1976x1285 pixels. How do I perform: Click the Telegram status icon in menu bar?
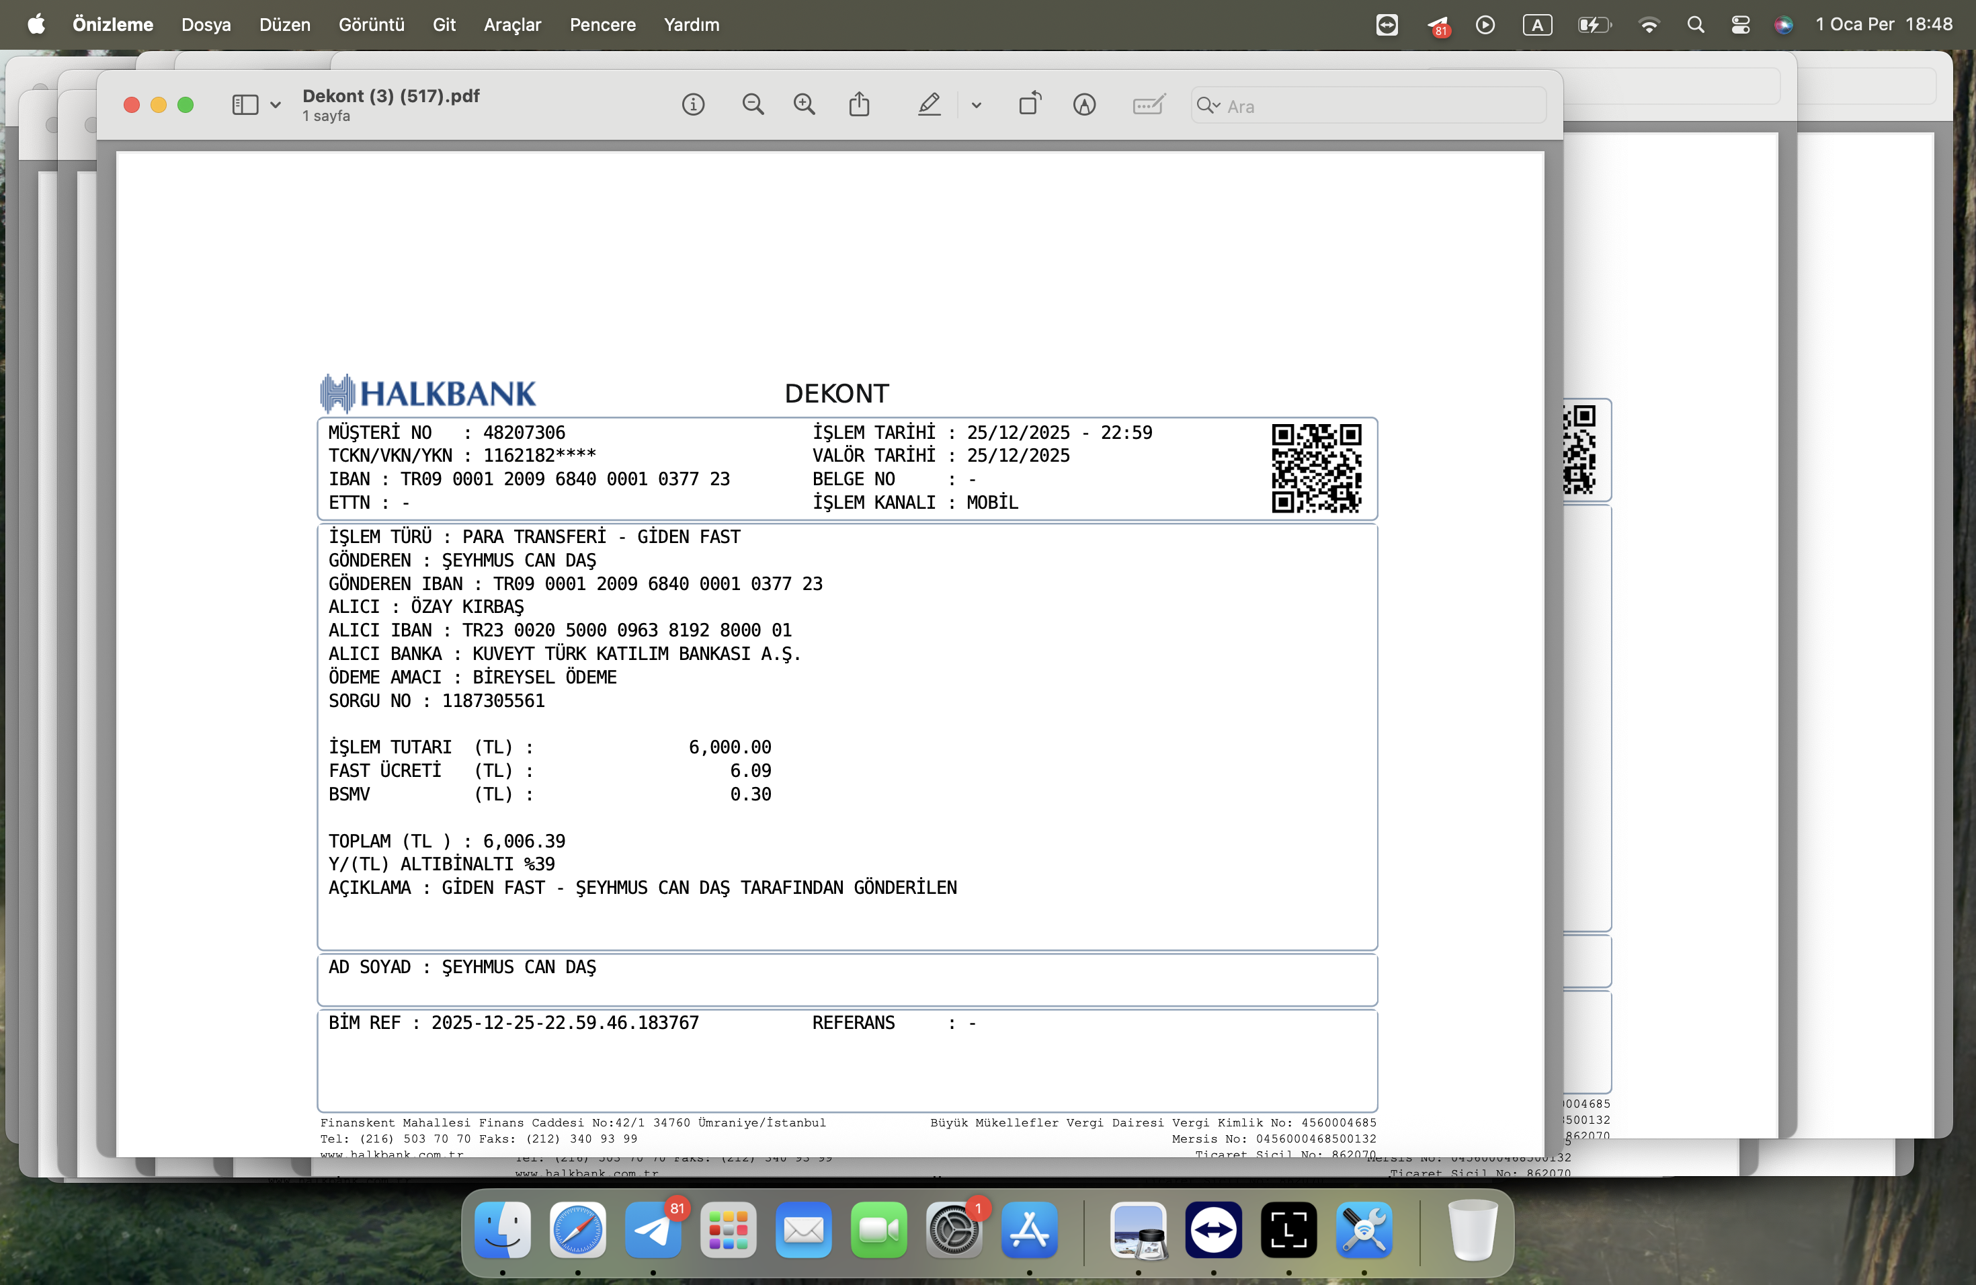coord(1439,26)
